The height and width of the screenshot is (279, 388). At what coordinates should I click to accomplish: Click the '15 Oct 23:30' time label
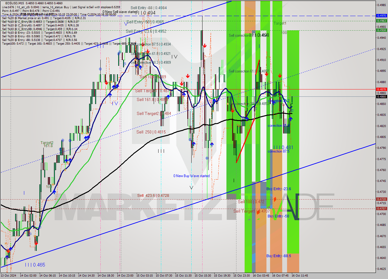click(241, 276)
